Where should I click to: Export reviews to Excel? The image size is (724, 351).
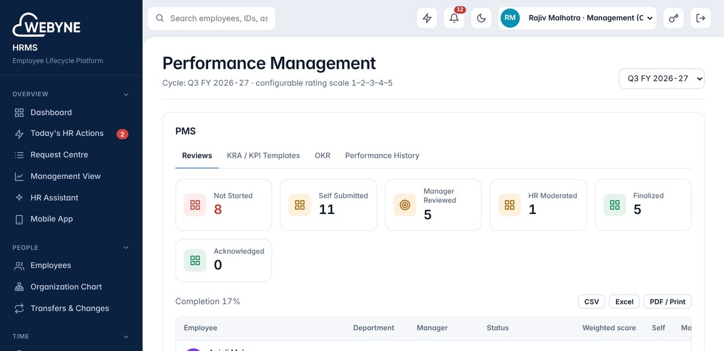click(624, 301)
